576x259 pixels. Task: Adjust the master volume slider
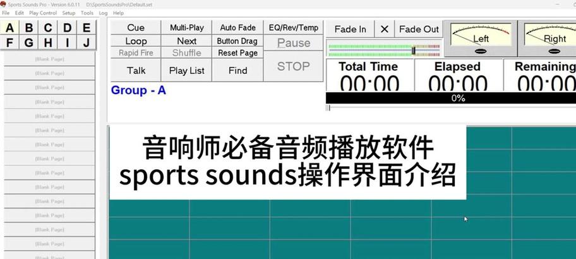pos(413,51)
